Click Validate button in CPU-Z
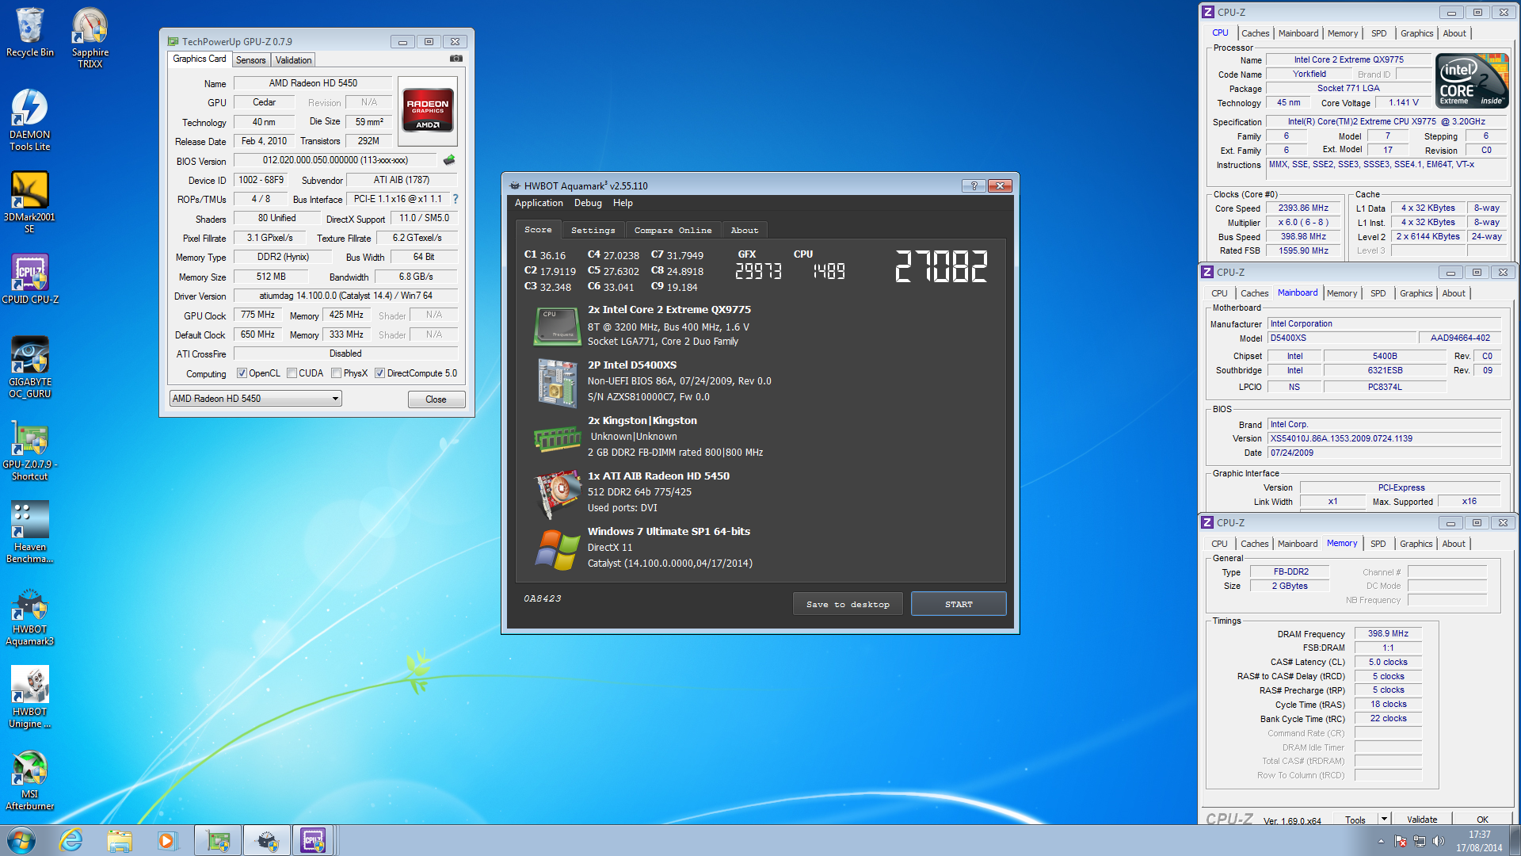The height and width of the screenshot is (856, 1521). pyautogui.click(x=1422, y=819)
